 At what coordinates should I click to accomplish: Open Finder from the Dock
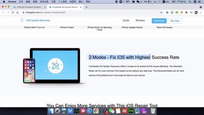(x=51, y=111)
